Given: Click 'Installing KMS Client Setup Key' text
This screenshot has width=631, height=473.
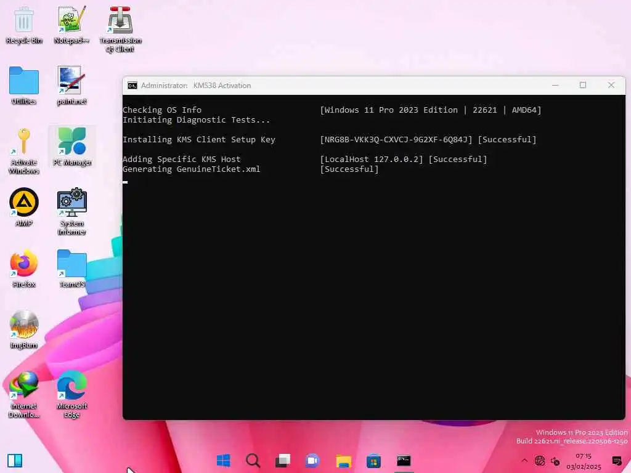Looking at the screenshot, I should pyautogui.click(x=199, y=140).
